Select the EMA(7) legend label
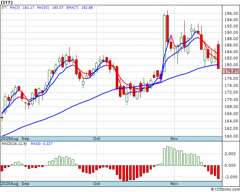240x192 pixels. click(x=72, y=7)
